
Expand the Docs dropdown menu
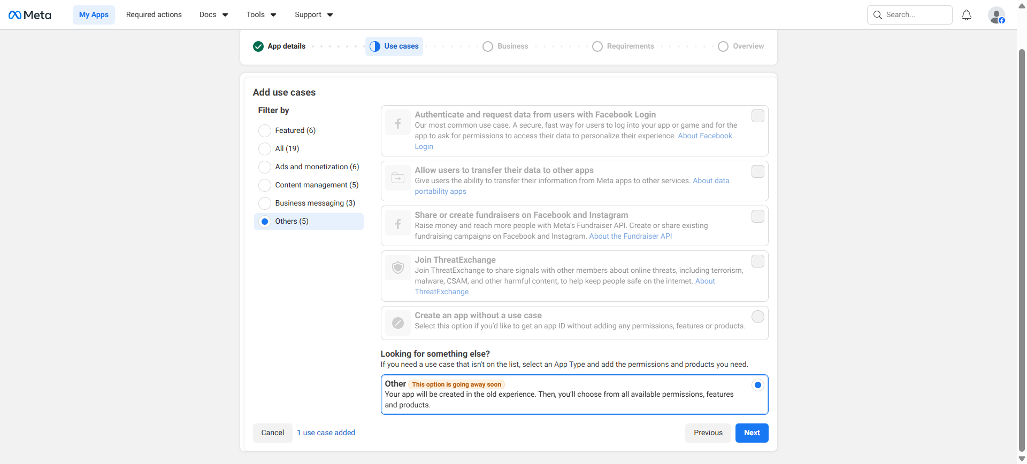[x=213, y=15]
